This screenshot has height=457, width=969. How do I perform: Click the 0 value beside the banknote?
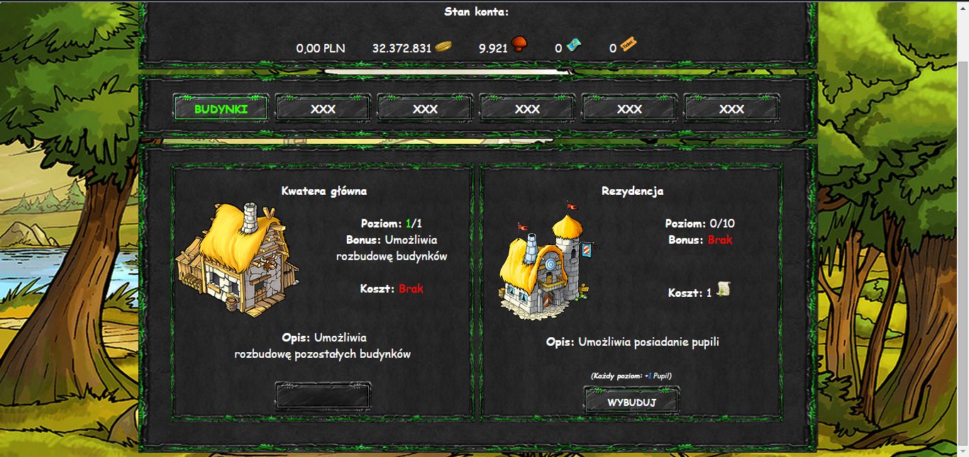tap(558, 48)
